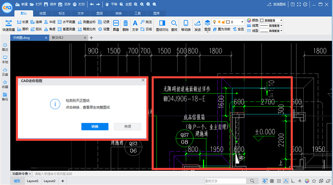Open 图纸对比 drawing comparison
The image size is (333, 185).
(x=162, y=26)
